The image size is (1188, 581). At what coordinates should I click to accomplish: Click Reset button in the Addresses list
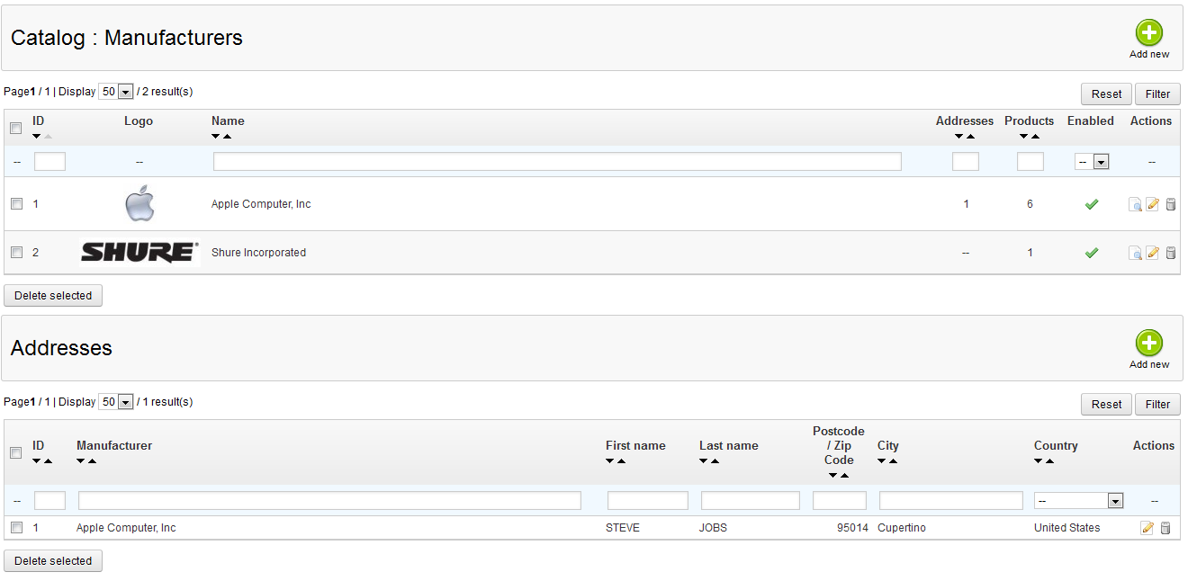pos(1106,405)
